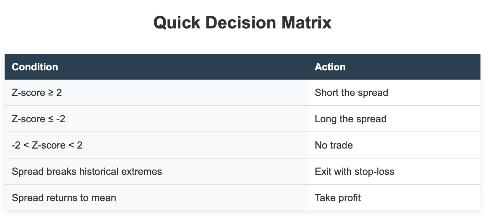Image resolution: width=489 pixels, height=220 pixels.
Task: Select the Spread returns to mean cell
Action: click(x=156, y=198)
